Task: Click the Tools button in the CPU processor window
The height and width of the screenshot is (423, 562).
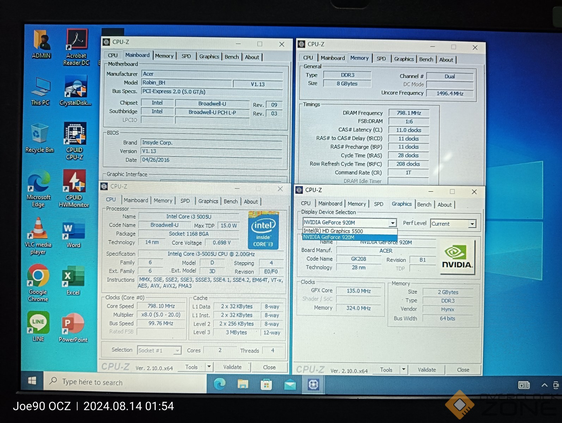Action: [x=191, y=367]
